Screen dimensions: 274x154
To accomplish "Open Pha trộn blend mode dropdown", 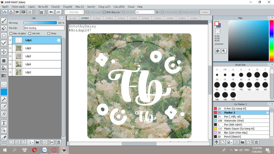I will [x=44, y=28].
